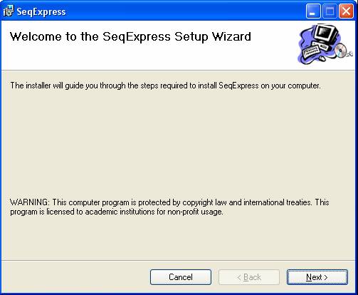Cancel the SeqExpress installation
This screenshot has width=358, height=295.
coord(181,277)
